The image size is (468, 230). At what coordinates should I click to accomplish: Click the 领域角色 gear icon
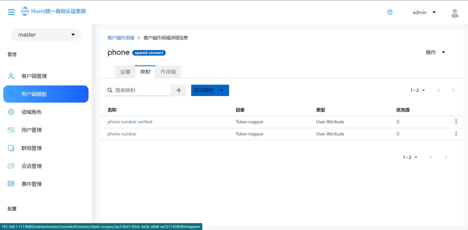point(11,112)
